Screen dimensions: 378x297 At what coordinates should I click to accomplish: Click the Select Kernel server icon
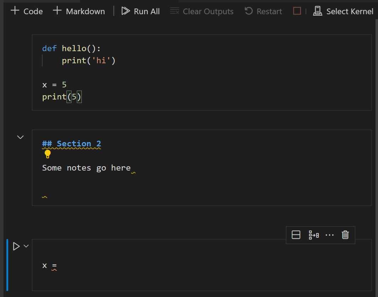[x=318, y=11]
